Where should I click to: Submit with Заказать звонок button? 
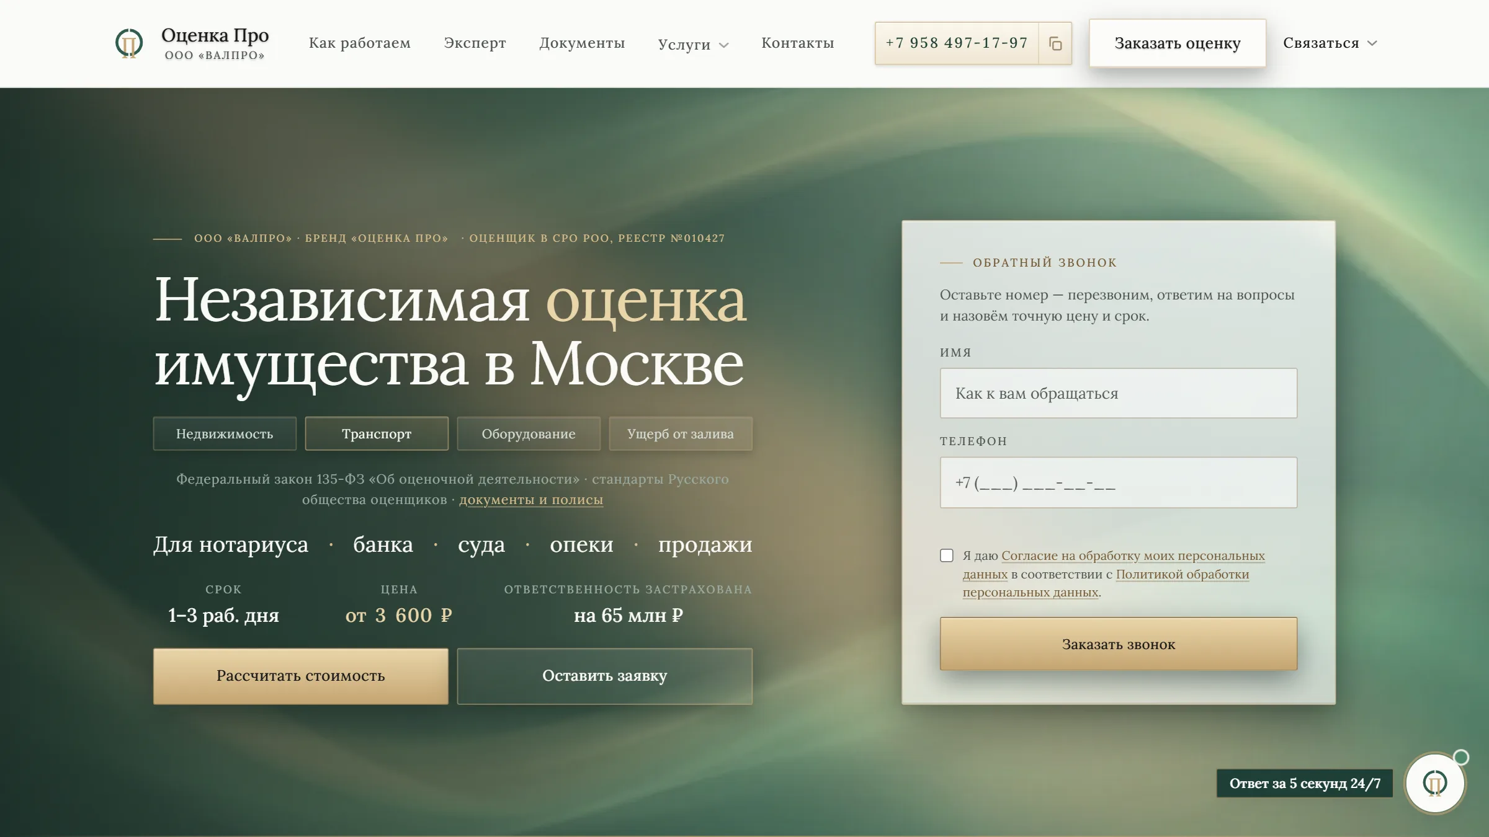[x=1119, y=644]
